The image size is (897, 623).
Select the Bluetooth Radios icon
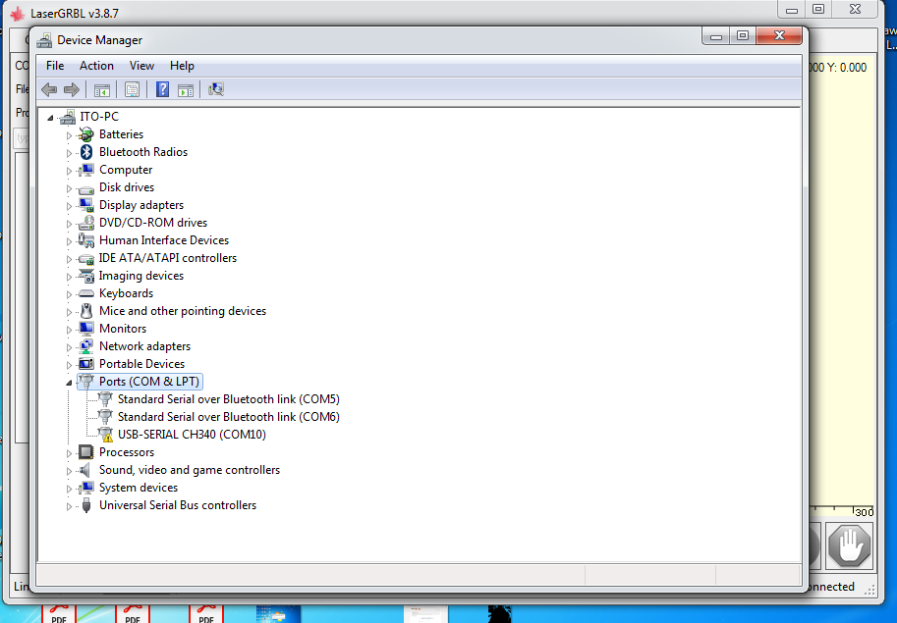coord(86,152)
